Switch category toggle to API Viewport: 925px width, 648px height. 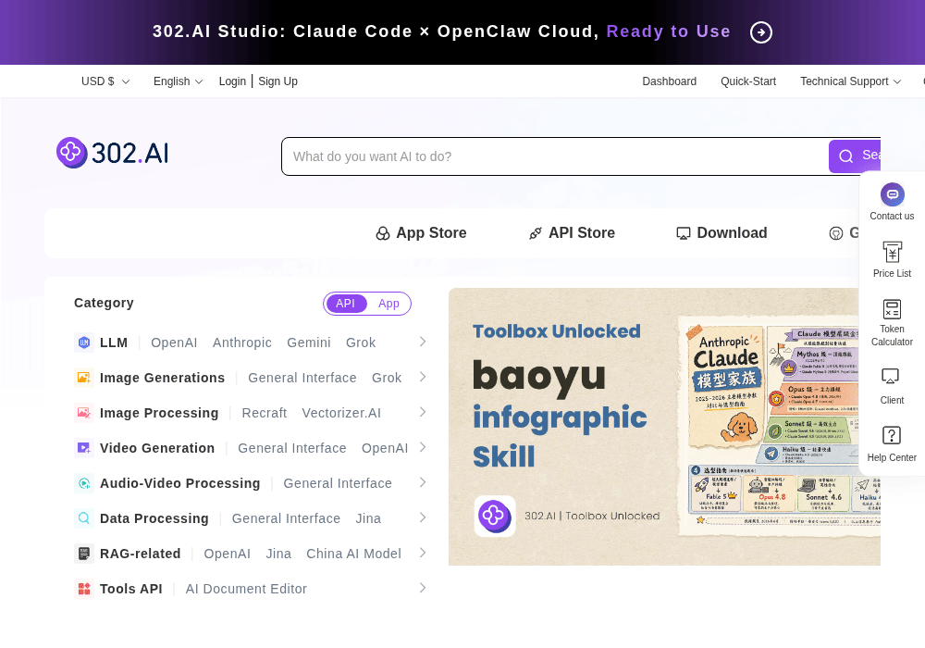(x=346, y=304)
